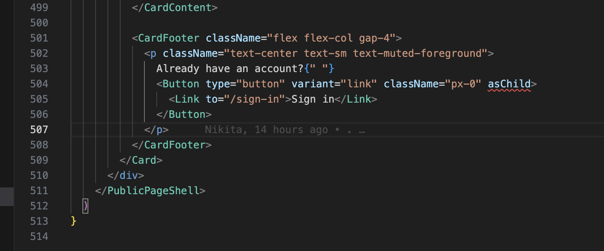Select line number 507 in the gutter
This screenshot has width=604, height=251.
pos(39,130)
